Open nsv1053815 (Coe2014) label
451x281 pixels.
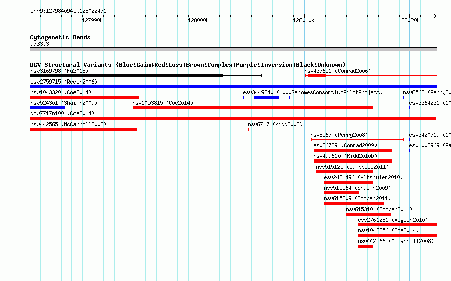pyautogui.click(x=163, y=103)
